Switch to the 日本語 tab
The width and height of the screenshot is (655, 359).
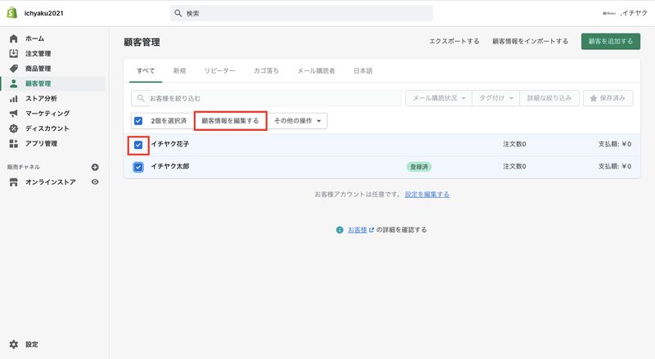[x=363, y=71]
